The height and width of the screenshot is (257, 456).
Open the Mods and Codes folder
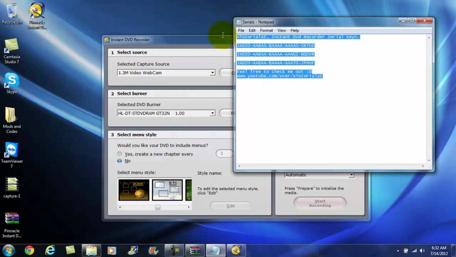pyautogui.click(x=12, y=120)
